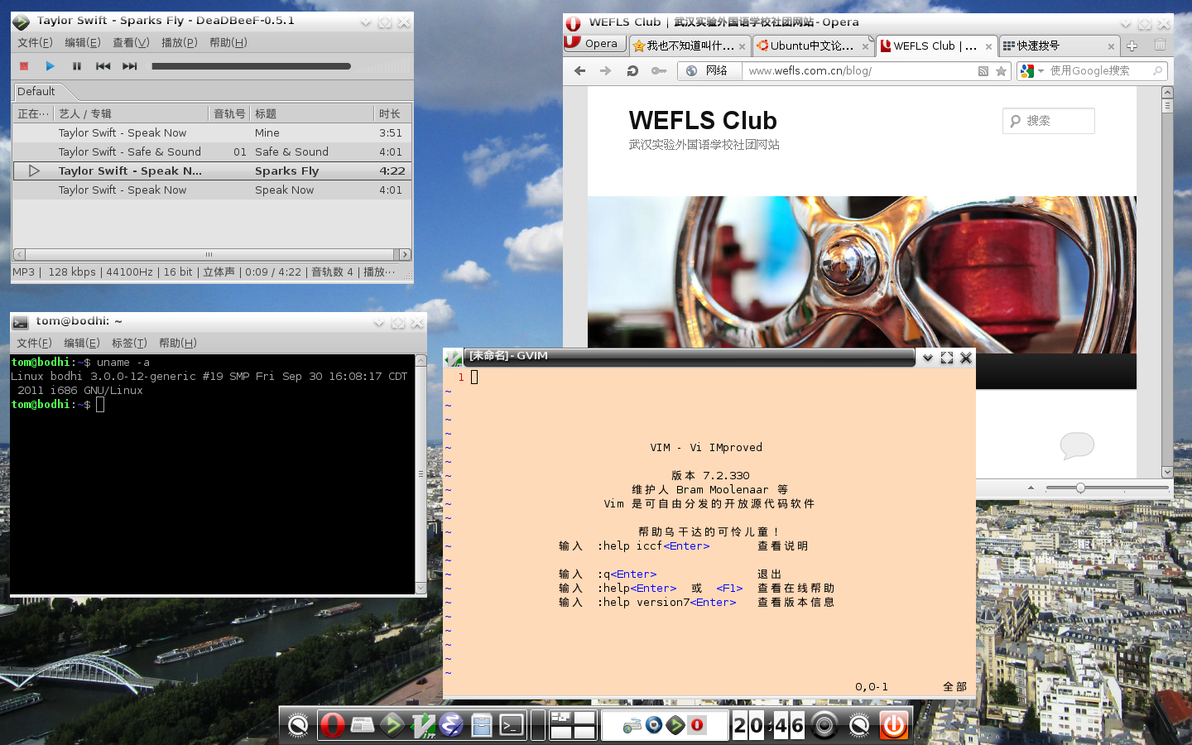Open the GVIM titlebar dropdown arrow
Viewport: 1192px width, 745px height.
pyautogui.click(x=928, y=358)
